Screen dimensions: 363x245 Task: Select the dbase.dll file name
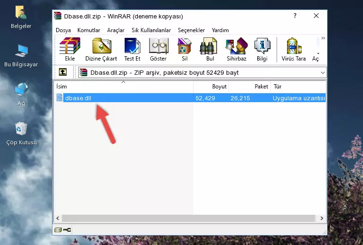click(x=78, y=98)
